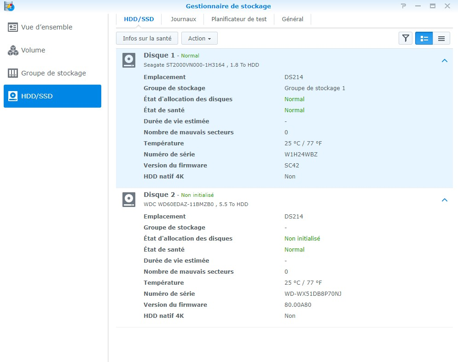Maximize the Gestionnaire de stockage window
The height and width of the screenshot is (362, 458).
coord(432,6)
